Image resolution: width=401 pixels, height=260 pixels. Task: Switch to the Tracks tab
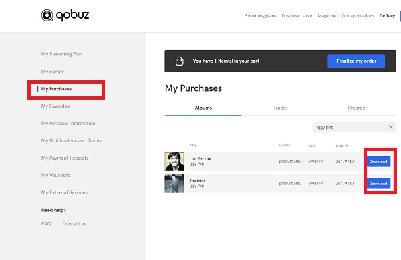point(280,108)
